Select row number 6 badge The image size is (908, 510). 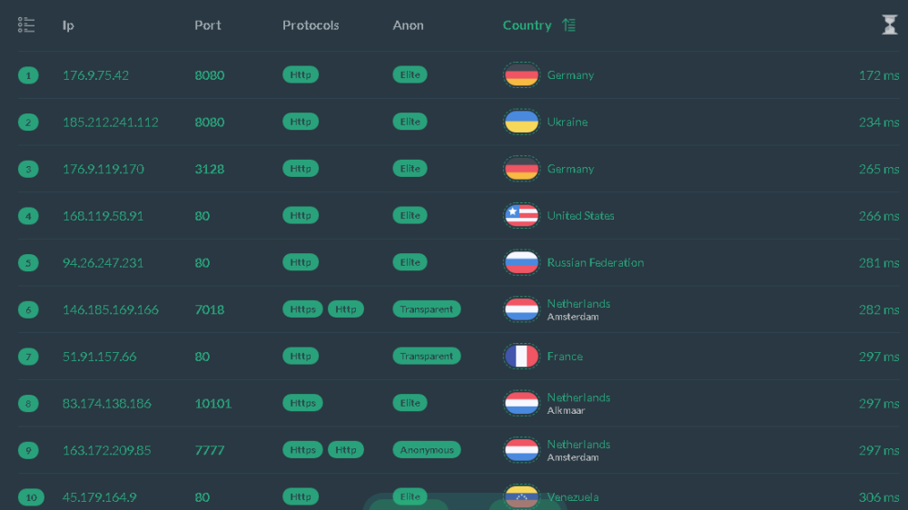click(28, 309)
